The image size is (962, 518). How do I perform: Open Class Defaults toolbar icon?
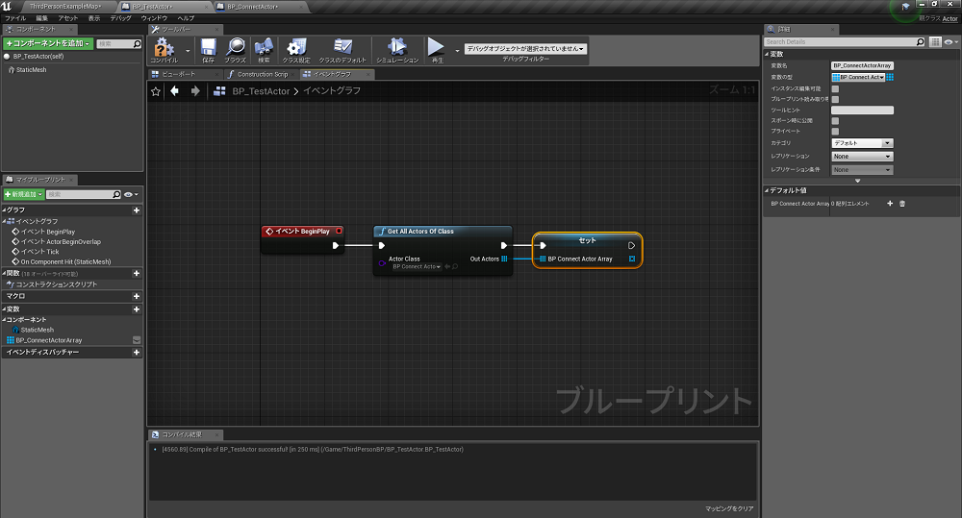[342, 50]
